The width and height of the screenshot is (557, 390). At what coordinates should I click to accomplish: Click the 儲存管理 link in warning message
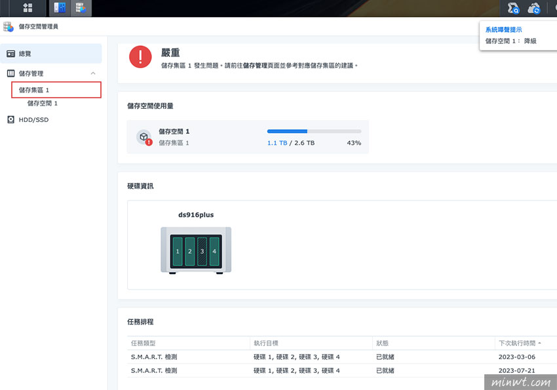255,66
